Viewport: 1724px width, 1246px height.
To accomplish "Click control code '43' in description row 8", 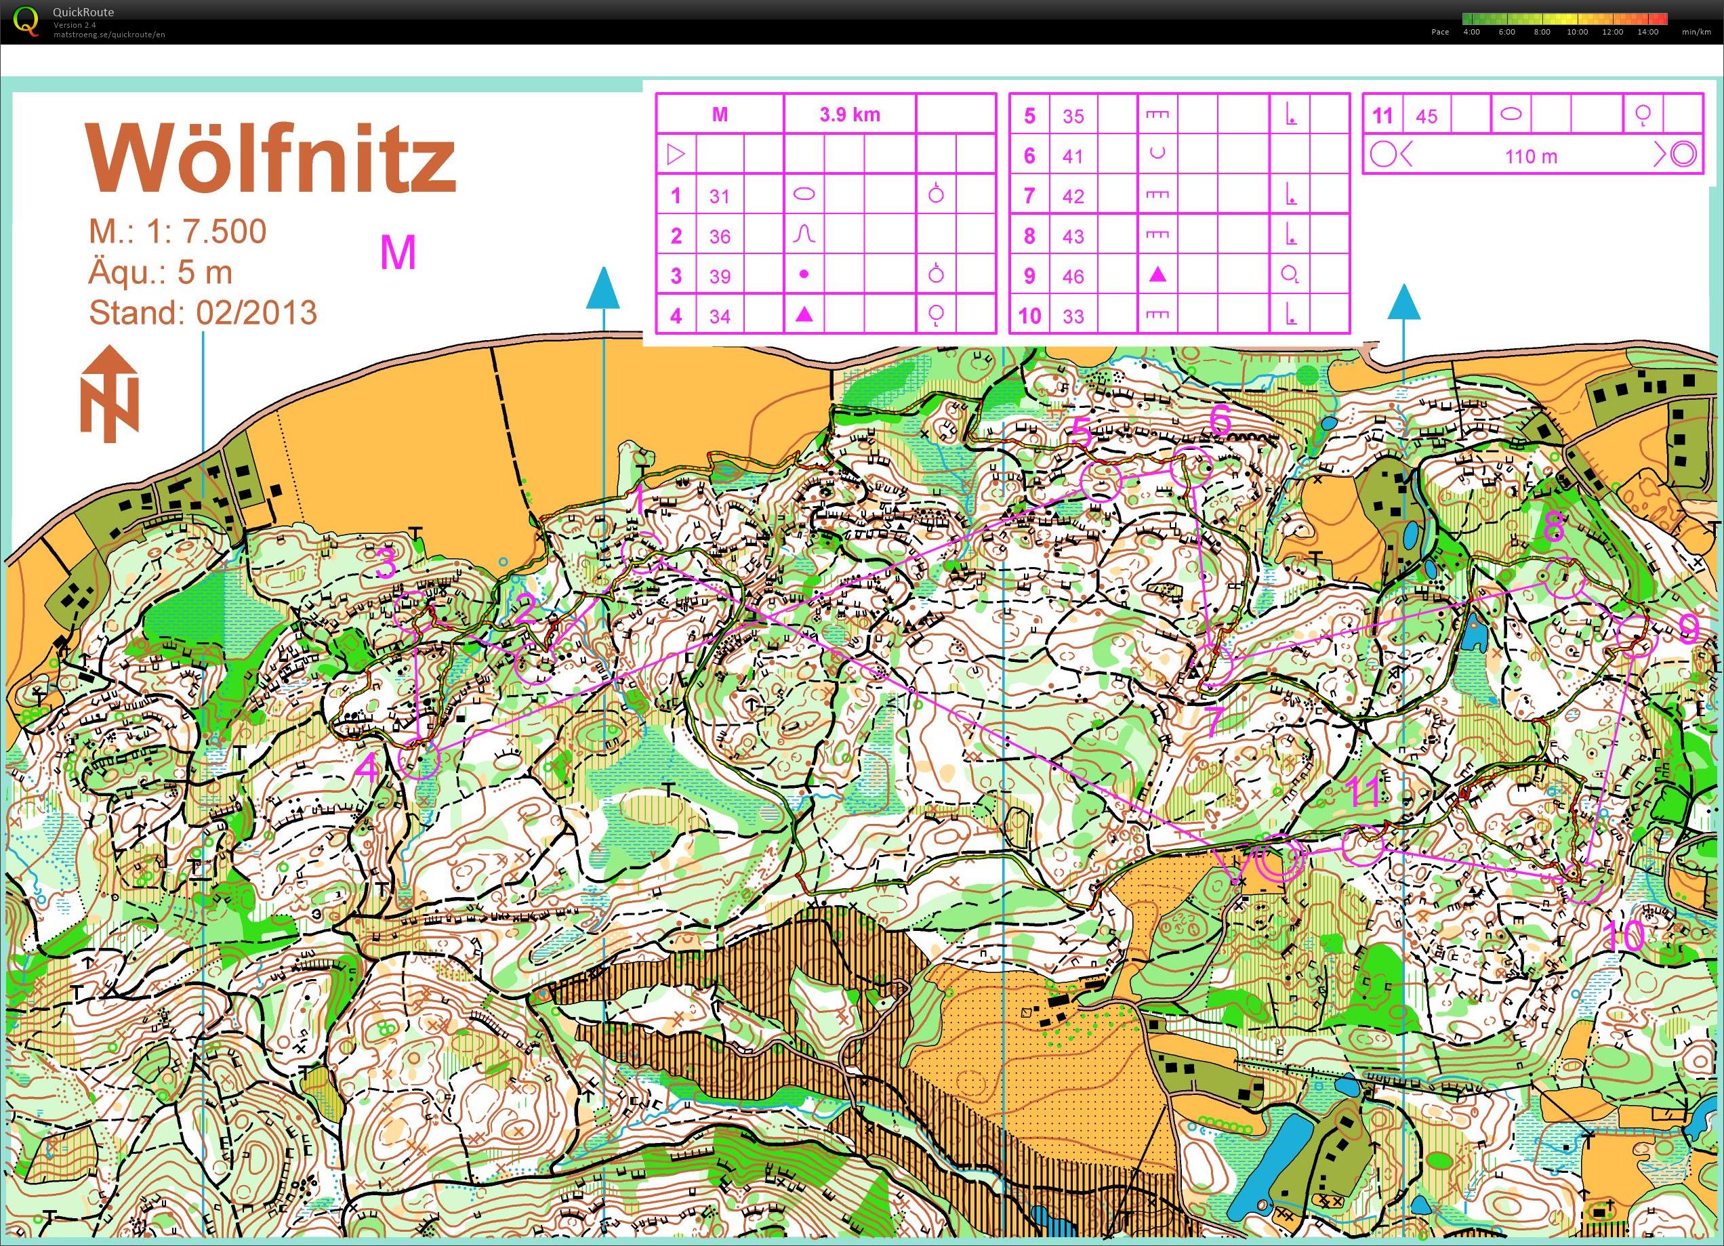I will point(1073,236).
